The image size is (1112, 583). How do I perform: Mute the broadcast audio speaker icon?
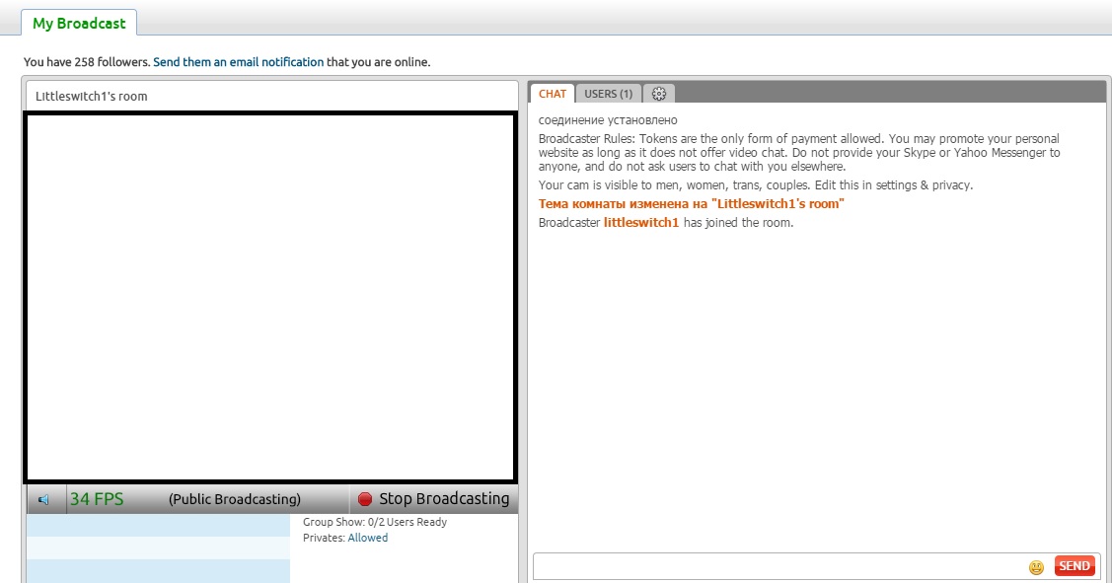43,500
